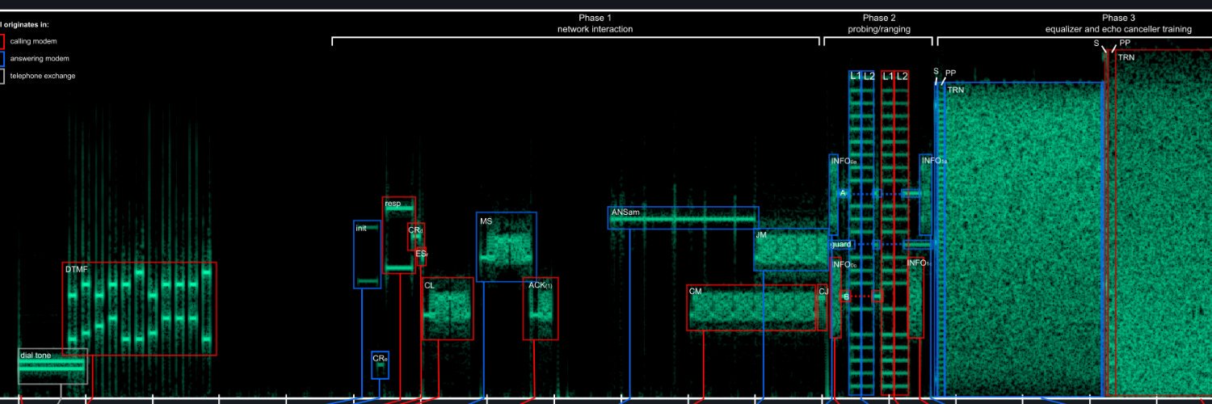Select the 'MS' blue signal box

pos(506,247)
